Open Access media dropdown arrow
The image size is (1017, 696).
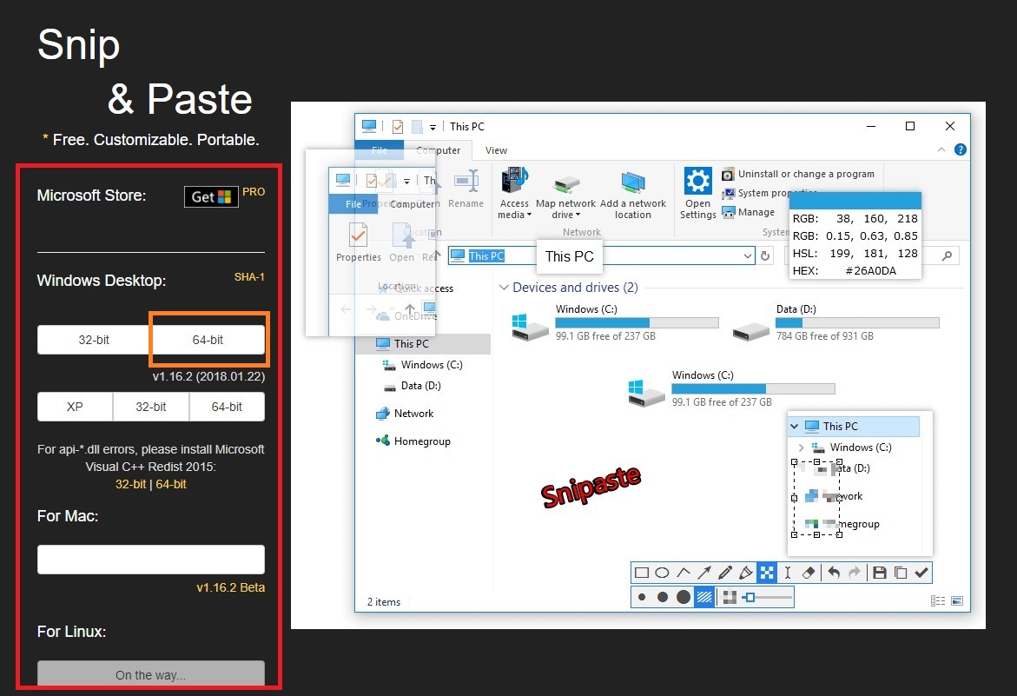tap(529, 215)
